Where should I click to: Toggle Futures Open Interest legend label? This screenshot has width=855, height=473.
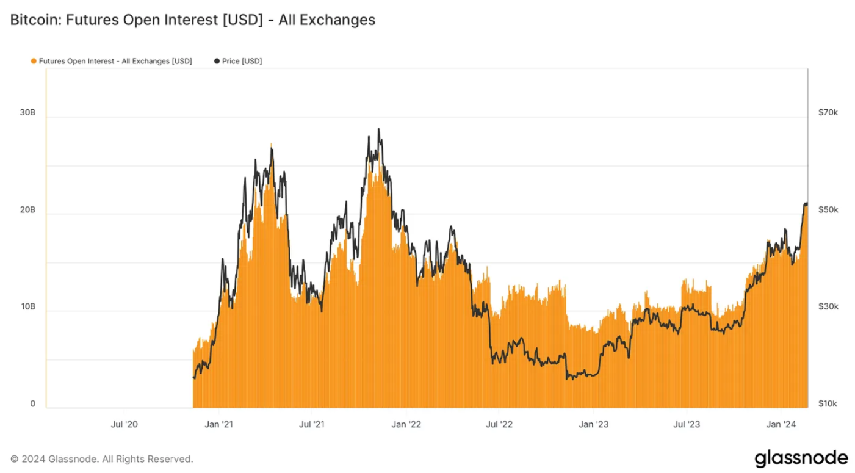[x=115, y=61]
